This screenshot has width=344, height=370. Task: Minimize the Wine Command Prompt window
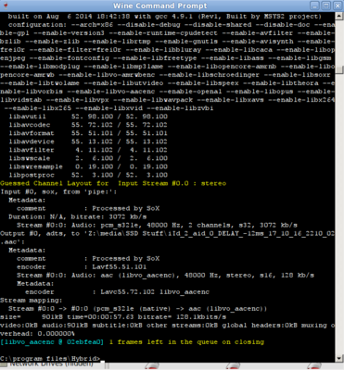tap(314, 6)
